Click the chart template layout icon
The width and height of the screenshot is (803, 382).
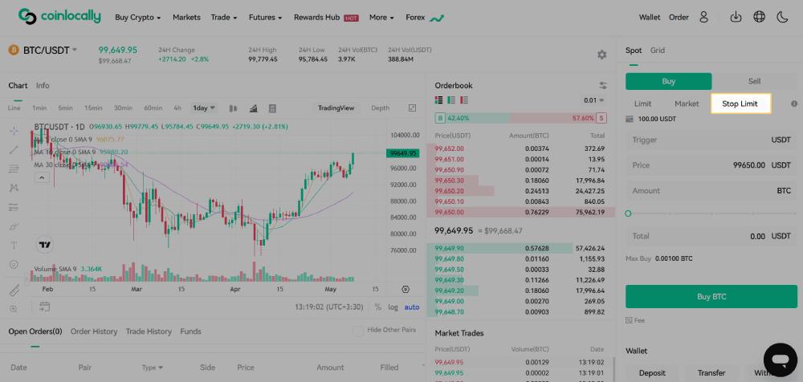(x=272, y=108)
